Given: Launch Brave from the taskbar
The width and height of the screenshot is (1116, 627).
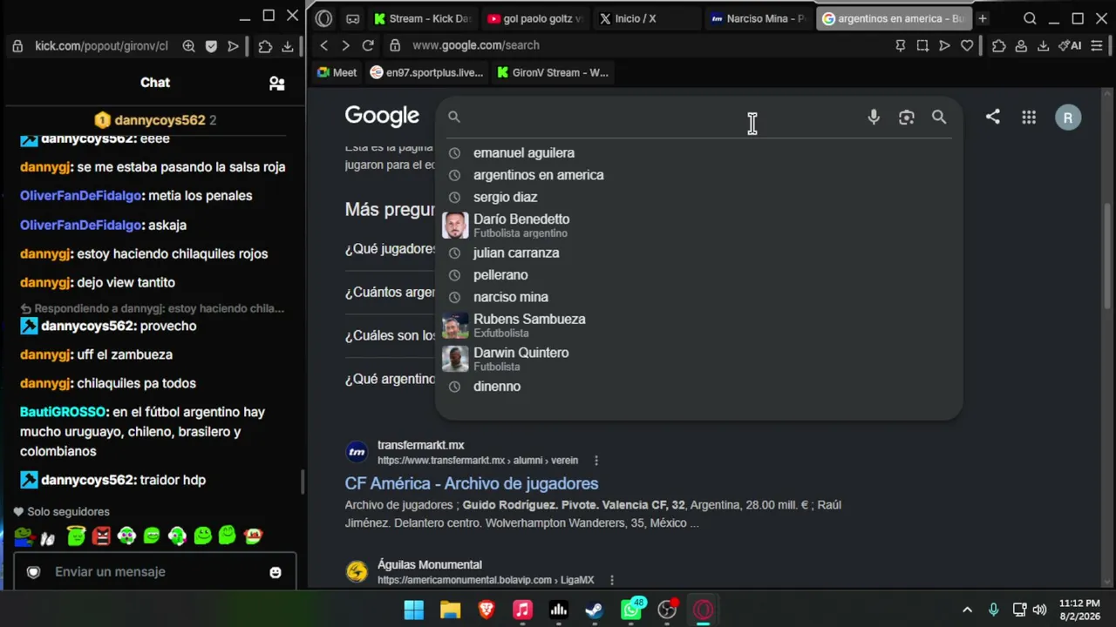Looking at the screenshot, I should pyautogui.click(x=487, y=610).
